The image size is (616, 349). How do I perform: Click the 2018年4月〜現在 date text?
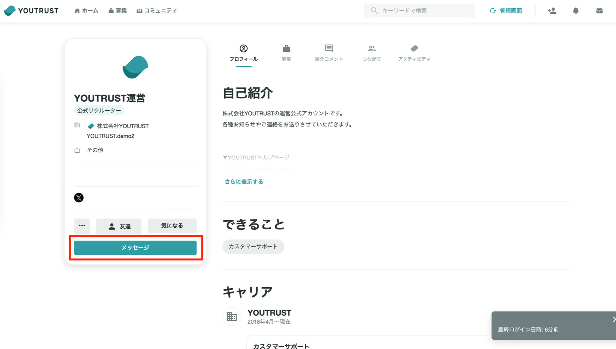tap(269, 322)
